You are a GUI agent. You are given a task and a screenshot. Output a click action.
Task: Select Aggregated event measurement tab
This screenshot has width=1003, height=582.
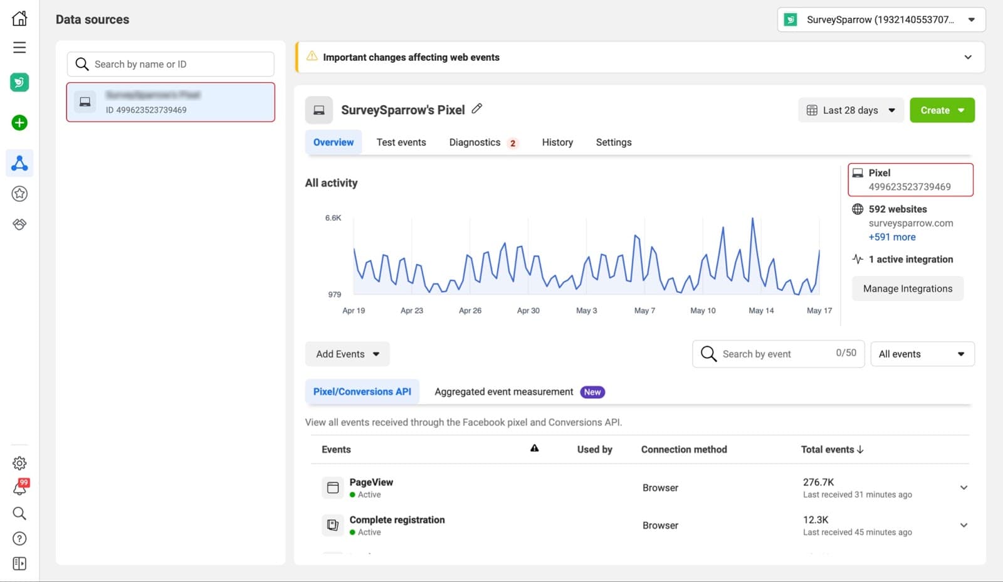pos(504,392)
